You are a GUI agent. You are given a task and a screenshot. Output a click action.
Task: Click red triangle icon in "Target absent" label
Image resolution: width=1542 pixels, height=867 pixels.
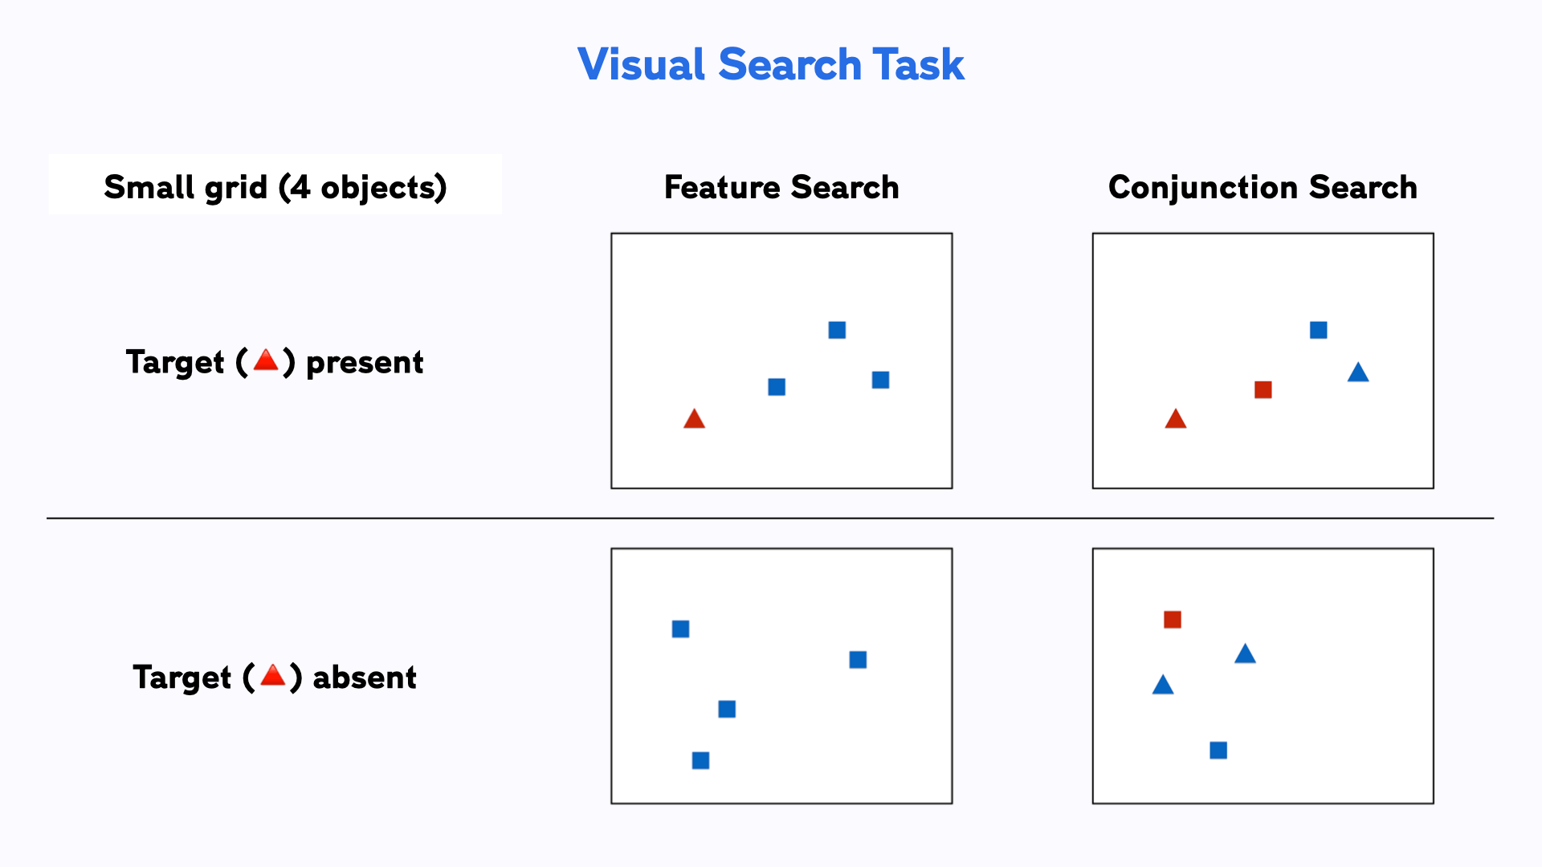click(x=273, y=676)
